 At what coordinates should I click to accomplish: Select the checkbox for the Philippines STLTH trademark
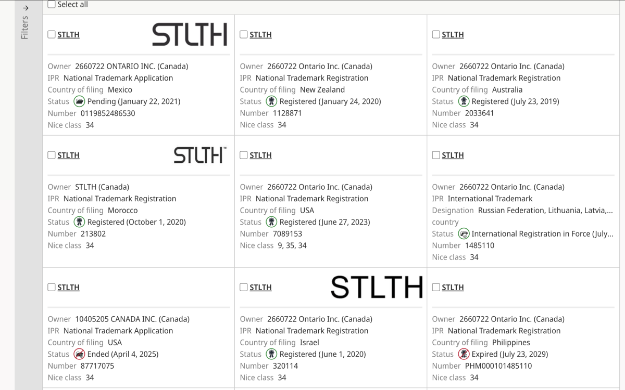(436, 288)
